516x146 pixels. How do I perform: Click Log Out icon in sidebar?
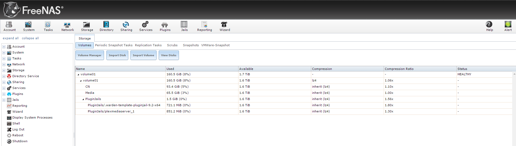coord(9,129)
